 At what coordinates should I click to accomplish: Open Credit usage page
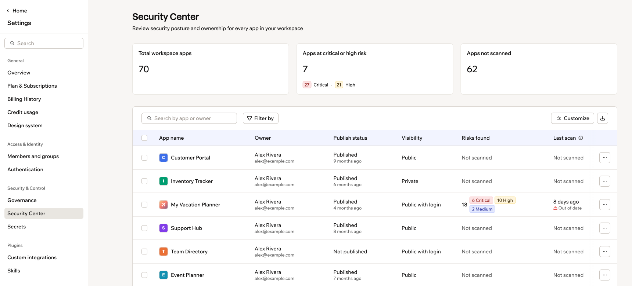[44, 112]
